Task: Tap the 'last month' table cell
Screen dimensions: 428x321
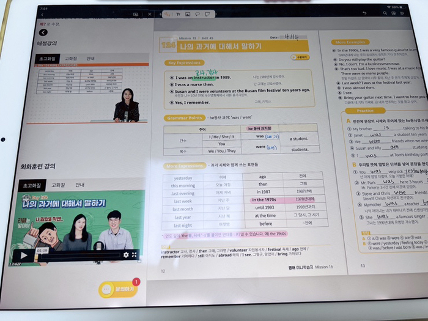Action: 183,209
